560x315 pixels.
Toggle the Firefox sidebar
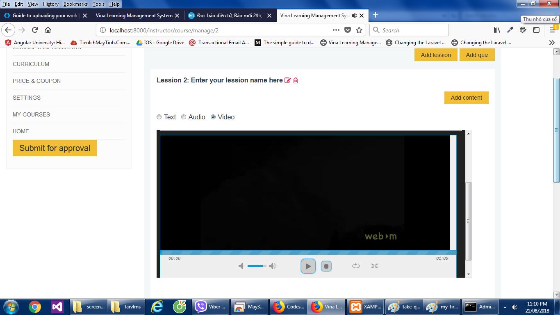[536, 30]
